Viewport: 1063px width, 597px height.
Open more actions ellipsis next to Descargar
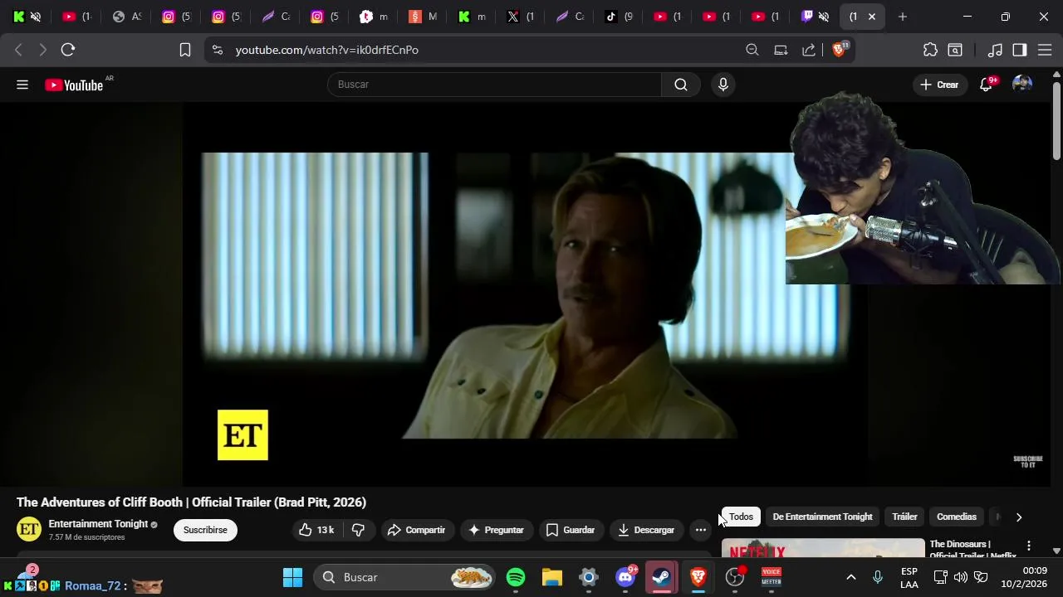point(701,530)
